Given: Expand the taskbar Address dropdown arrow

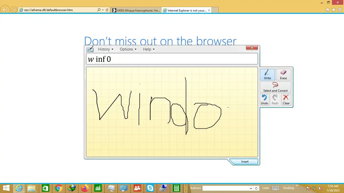Looking at the screenshot, I should pos(251,188).
